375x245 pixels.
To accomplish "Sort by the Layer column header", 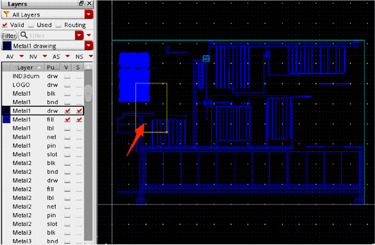I will 27,67.
